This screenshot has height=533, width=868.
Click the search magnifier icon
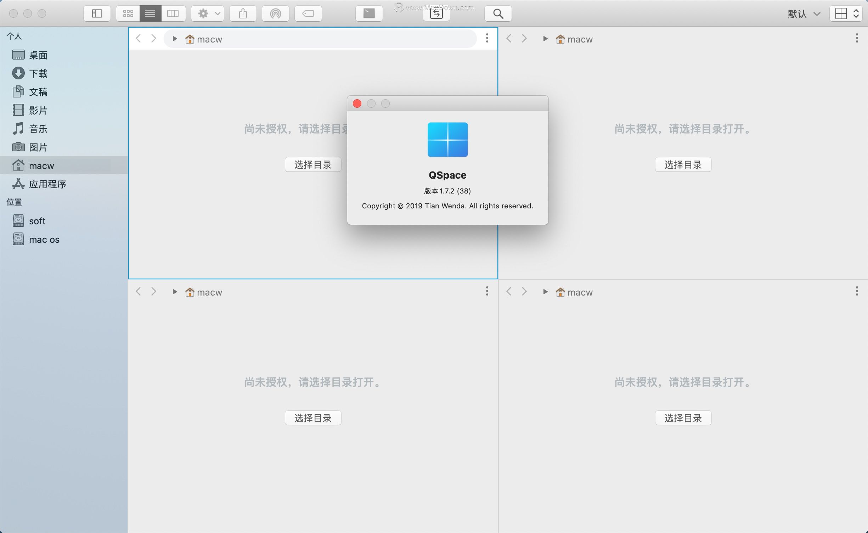(x=498, y=13)
